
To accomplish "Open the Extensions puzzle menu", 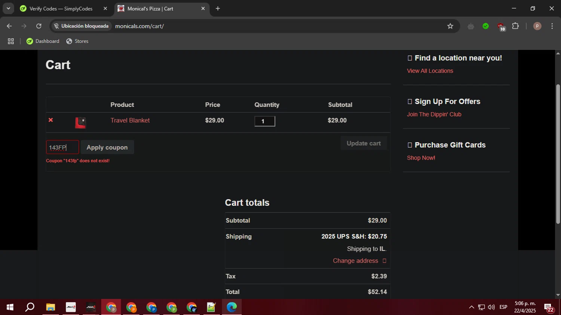I will 515,26.
